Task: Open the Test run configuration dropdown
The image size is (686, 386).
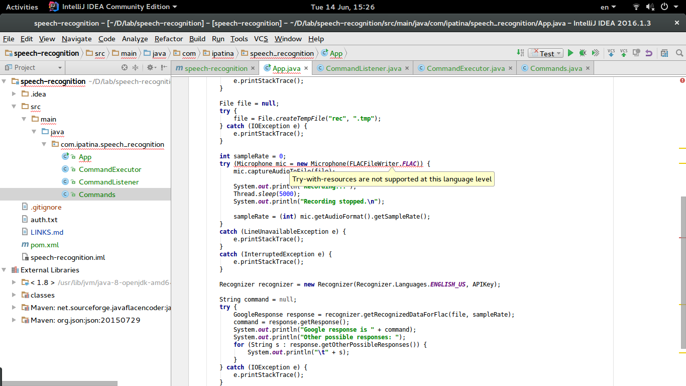Action: point(545,53)
